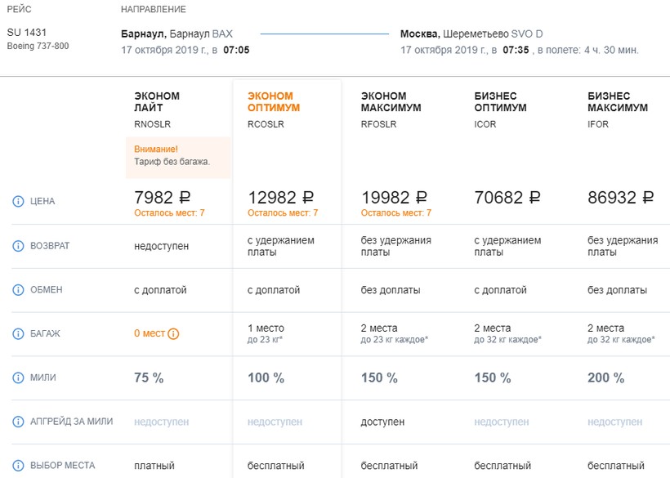The image size is (670, 478).
Task: Click the info icon beside ВОЗВРАТ
Action: click(18, 246)
